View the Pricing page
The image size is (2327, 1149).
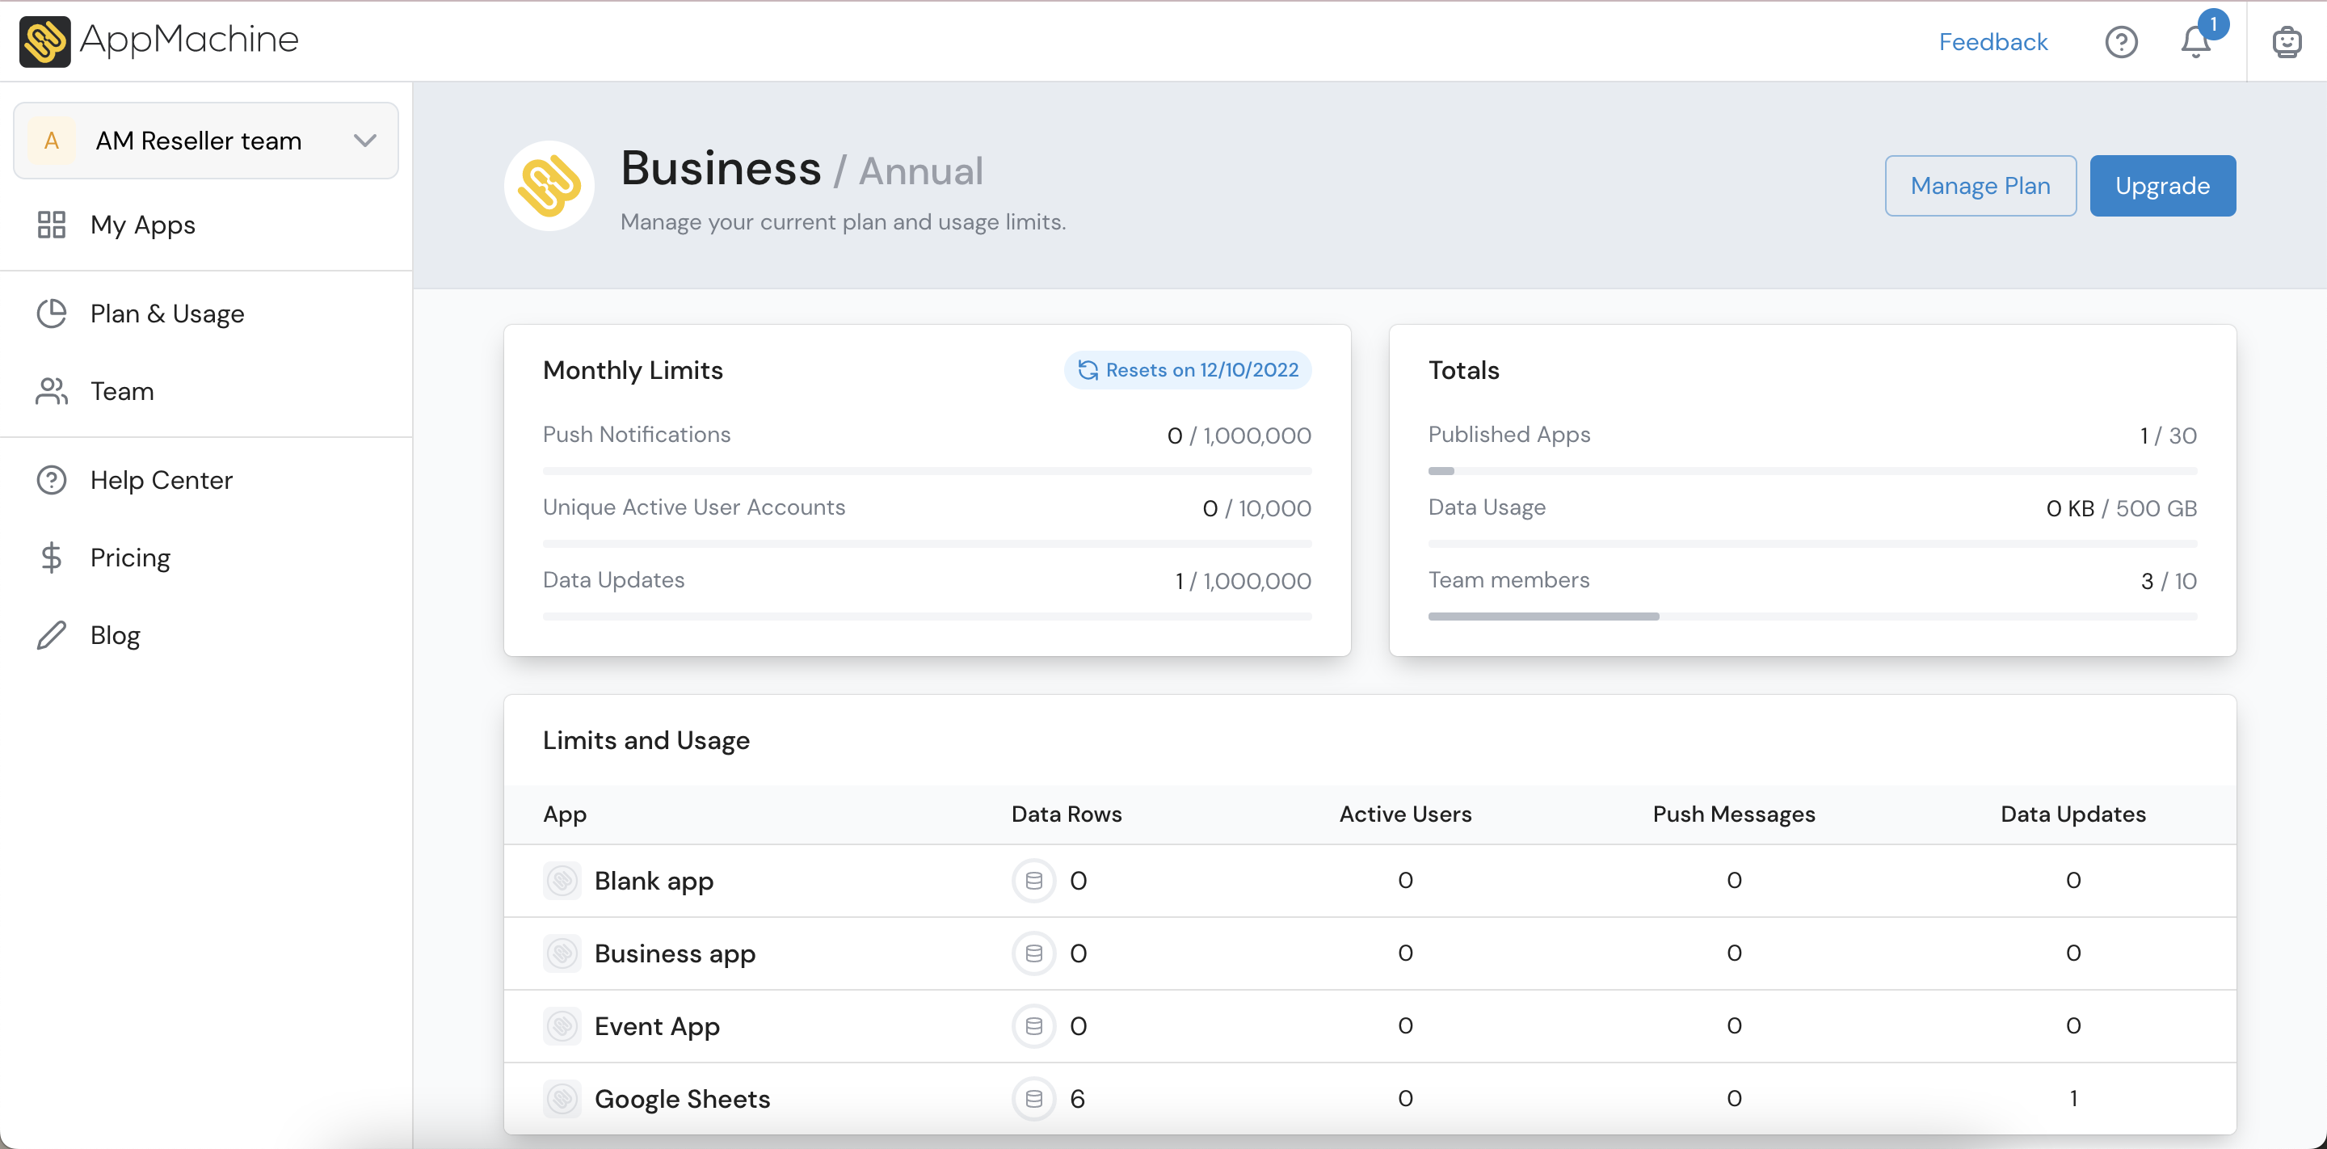pos(130,558)
